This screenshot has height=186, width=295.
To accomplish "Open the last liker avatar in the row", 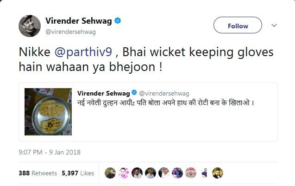I will pos(218,173).
